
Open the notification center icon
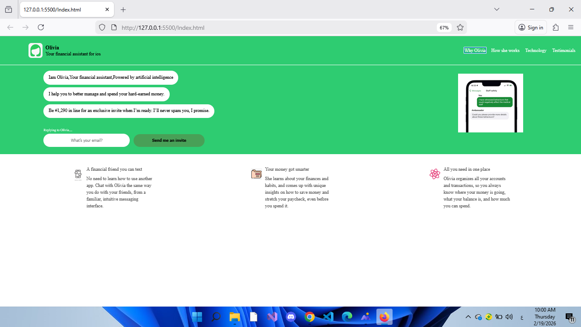coord(570,317)
